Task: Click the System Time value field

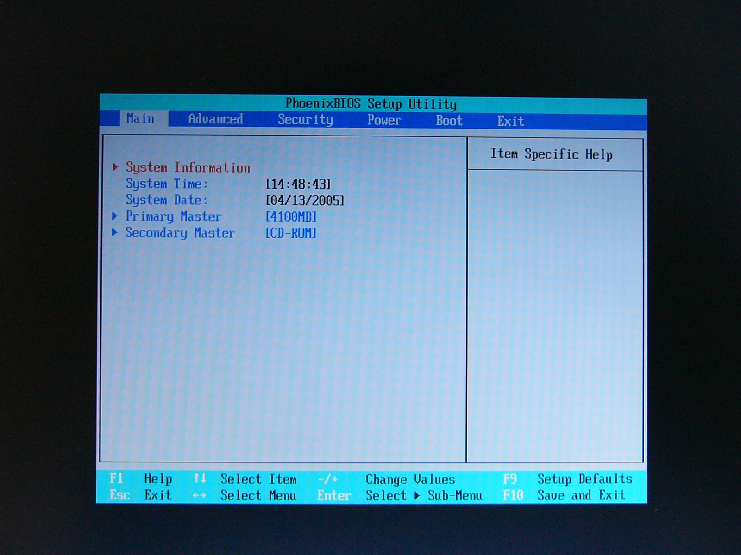Action: [298, 184]
